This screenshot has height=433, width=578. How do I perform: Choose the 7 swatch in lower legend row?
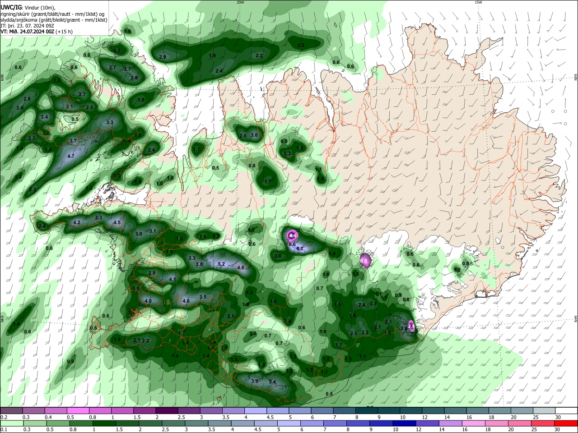point(335,424)
